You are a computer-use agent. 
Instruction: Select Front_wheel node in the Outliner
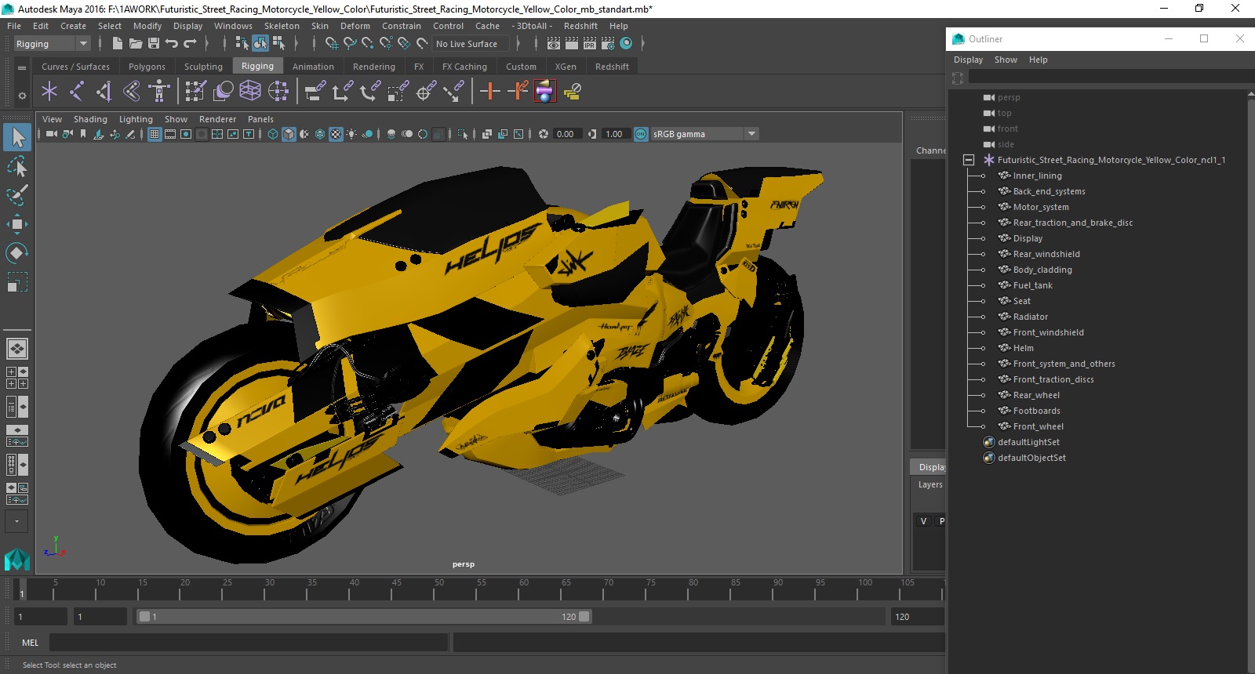point(1038,426)
